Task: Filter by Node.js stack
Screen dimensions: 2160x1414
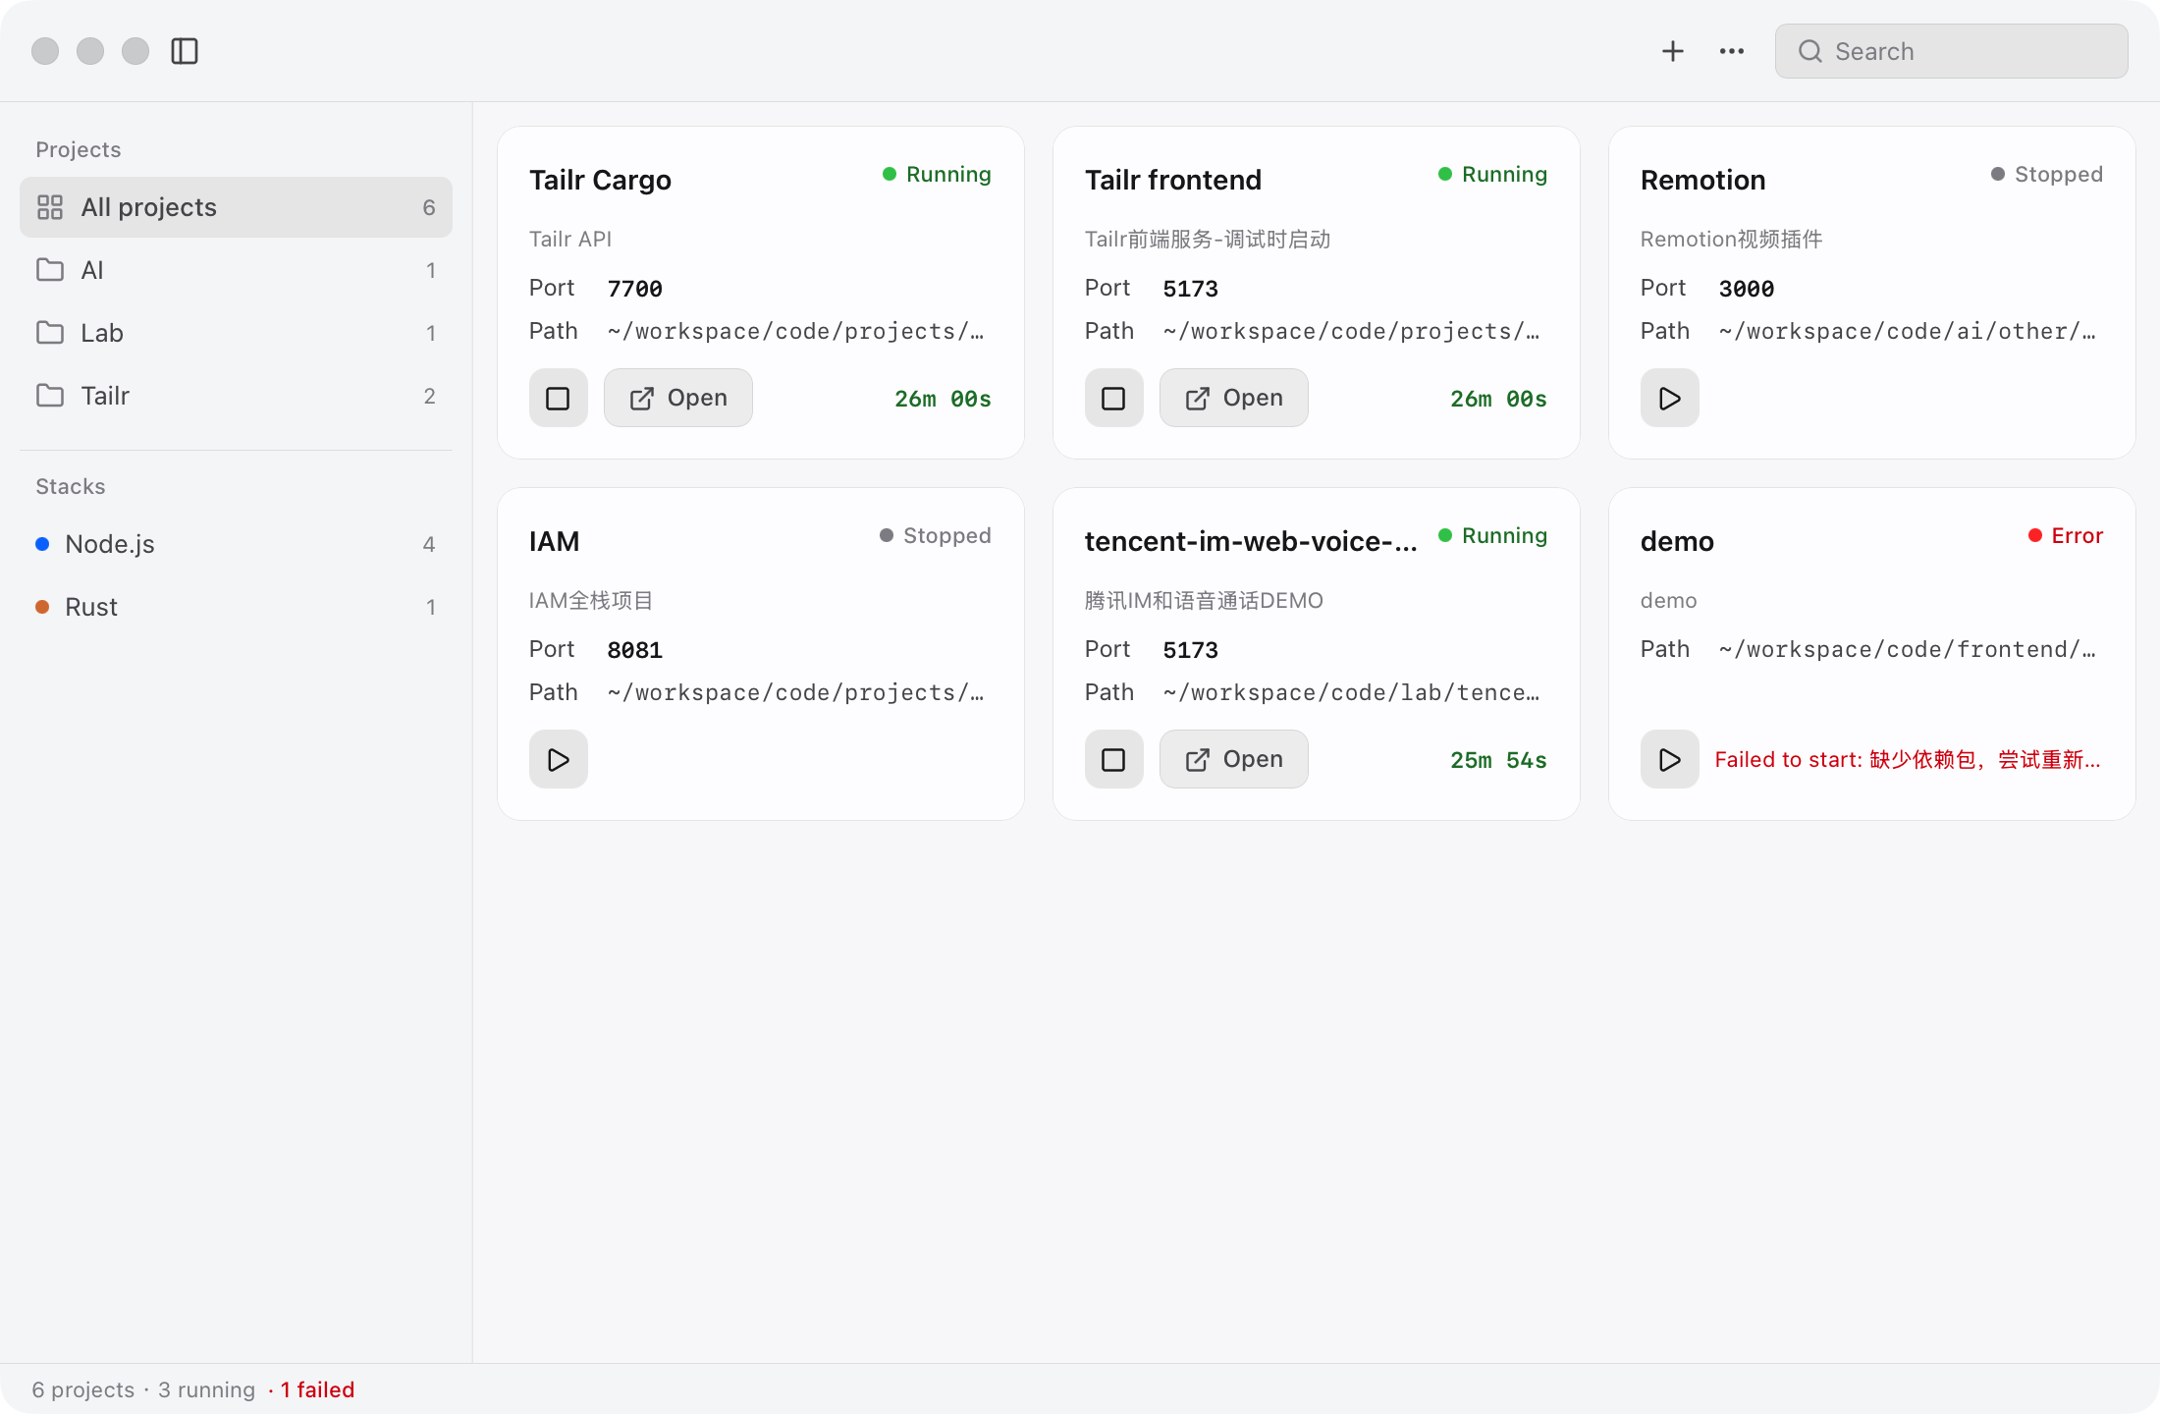Action: point(236,544)
